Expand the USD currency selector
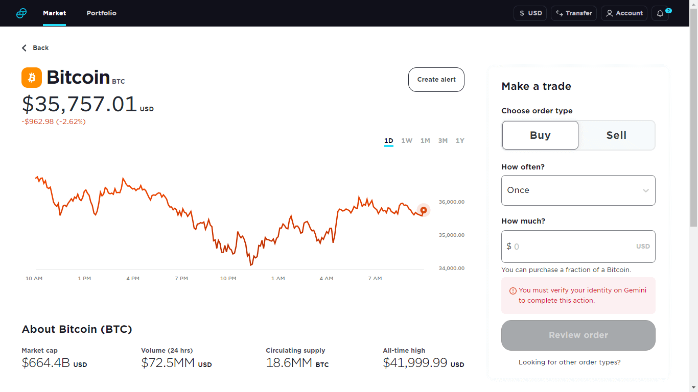The height and width of the screenshot is (392, 698). [530, 13]
